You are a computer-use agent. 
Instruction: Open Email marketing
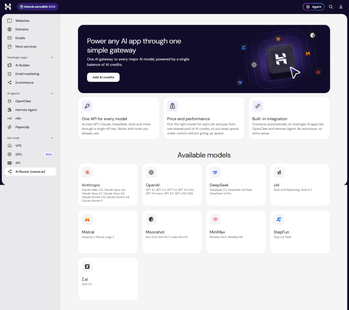click(30, 74)
